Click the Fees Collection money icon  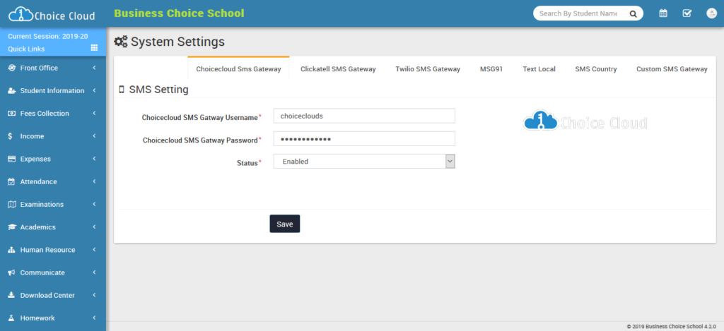[x=12, y=114]
